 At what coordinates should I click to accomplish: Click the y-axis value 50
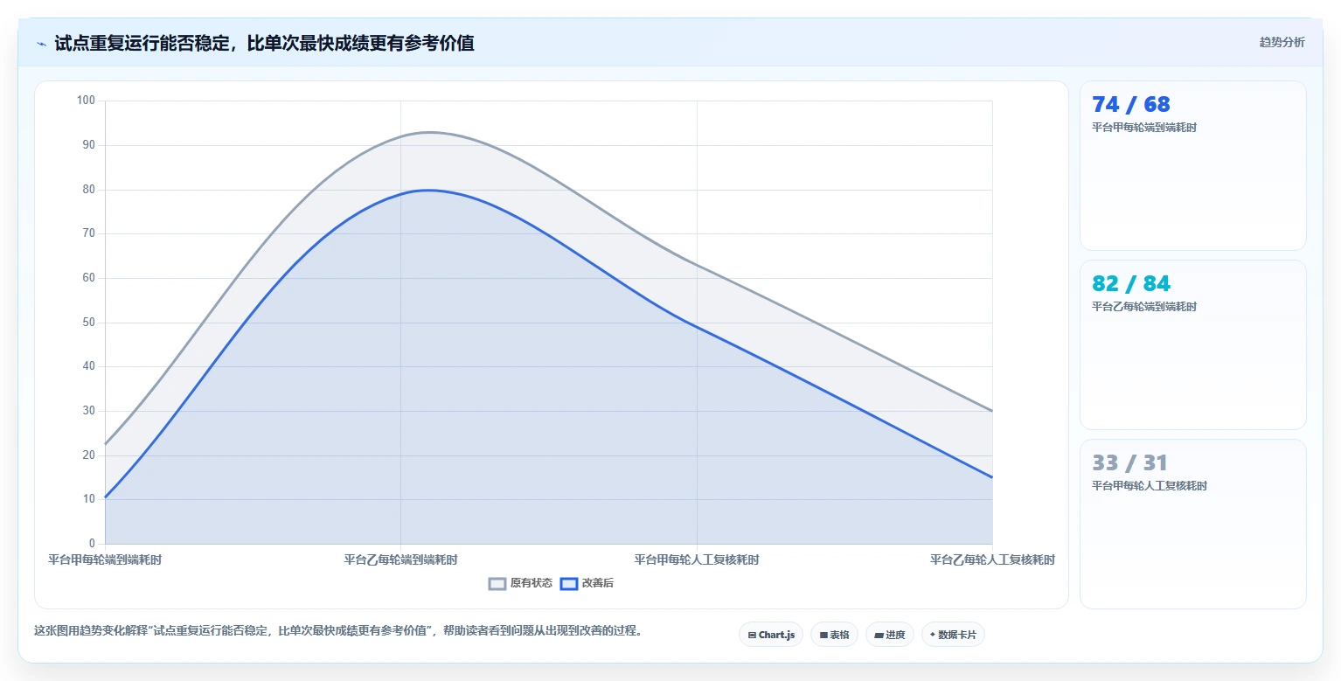pos(89,323)
